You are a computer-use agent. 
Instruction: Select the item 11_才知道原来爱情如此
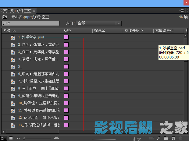39,111
